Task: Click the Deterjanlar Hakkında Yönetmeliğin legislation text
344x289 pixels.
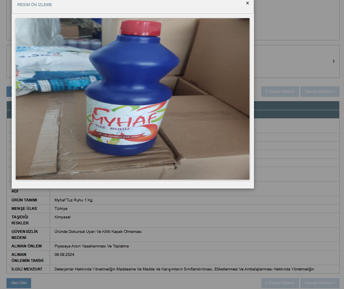Action: 184,269
